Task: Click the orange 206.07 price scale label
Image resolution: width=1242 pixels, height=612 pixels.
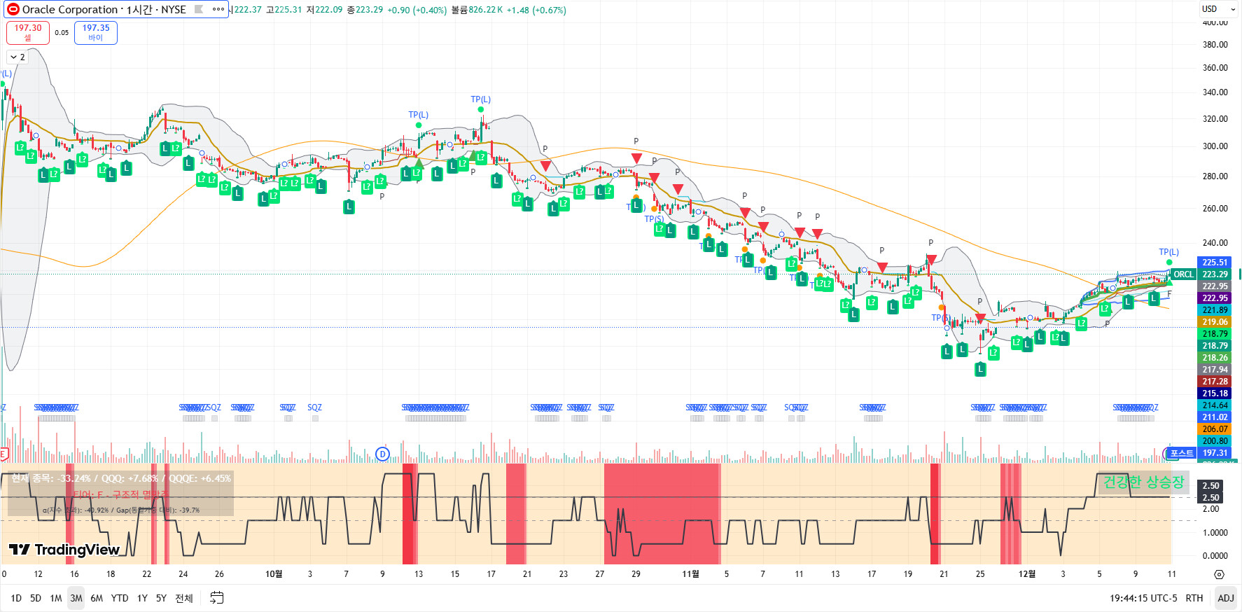Action: pyautogui.click(x=1215, y=429)
